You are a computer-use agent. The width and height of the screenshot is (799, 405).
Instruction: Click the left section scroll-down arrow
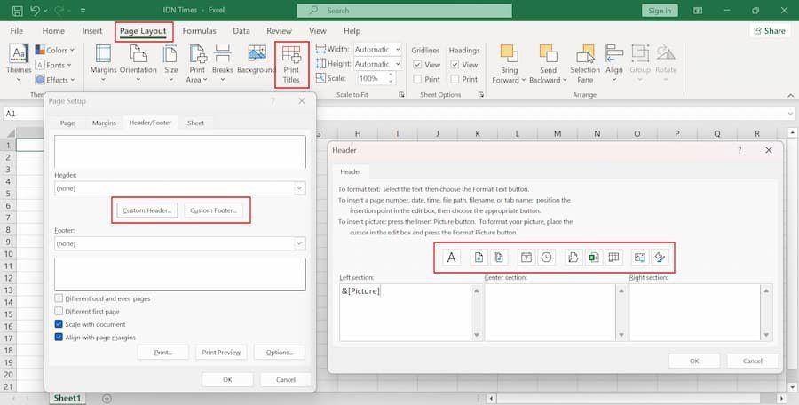point(477,335)
